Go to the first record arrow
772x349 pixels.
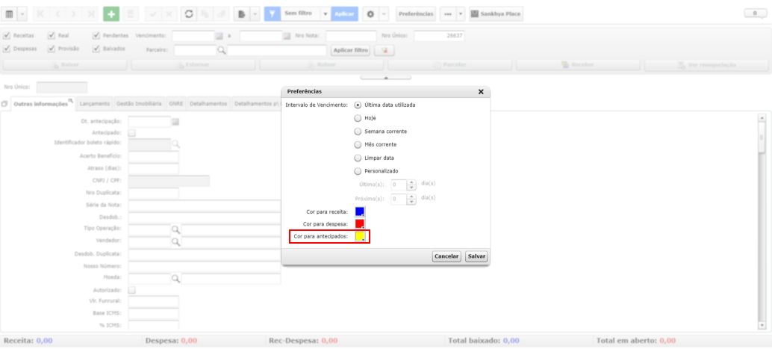41,14
